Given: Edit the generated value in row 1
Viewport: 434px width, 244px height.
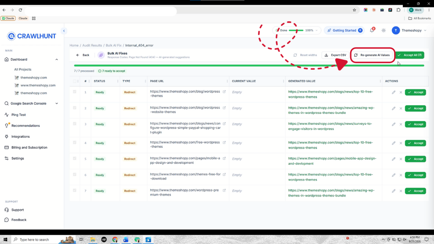Looking at the screenshot, I should 393,93.
